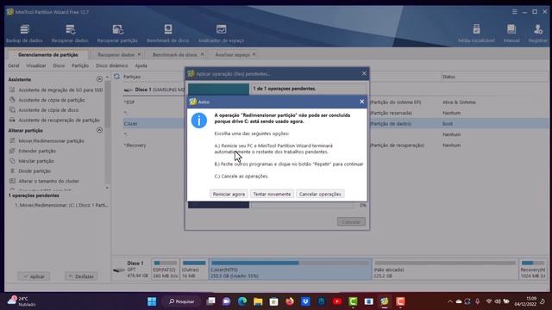Click Reiniciar agora in the Aviso dialog
The height and width of the screenshot is (310, 552).
(x=229, y=194)
